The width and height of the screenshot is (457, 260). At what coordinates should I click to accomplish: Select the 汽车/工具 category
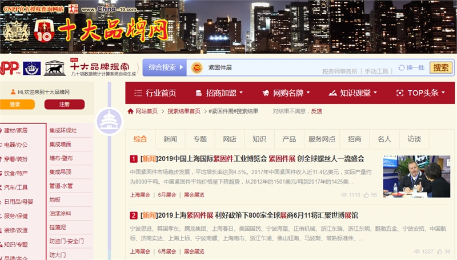pyautogui.click(x=16, y=187)
